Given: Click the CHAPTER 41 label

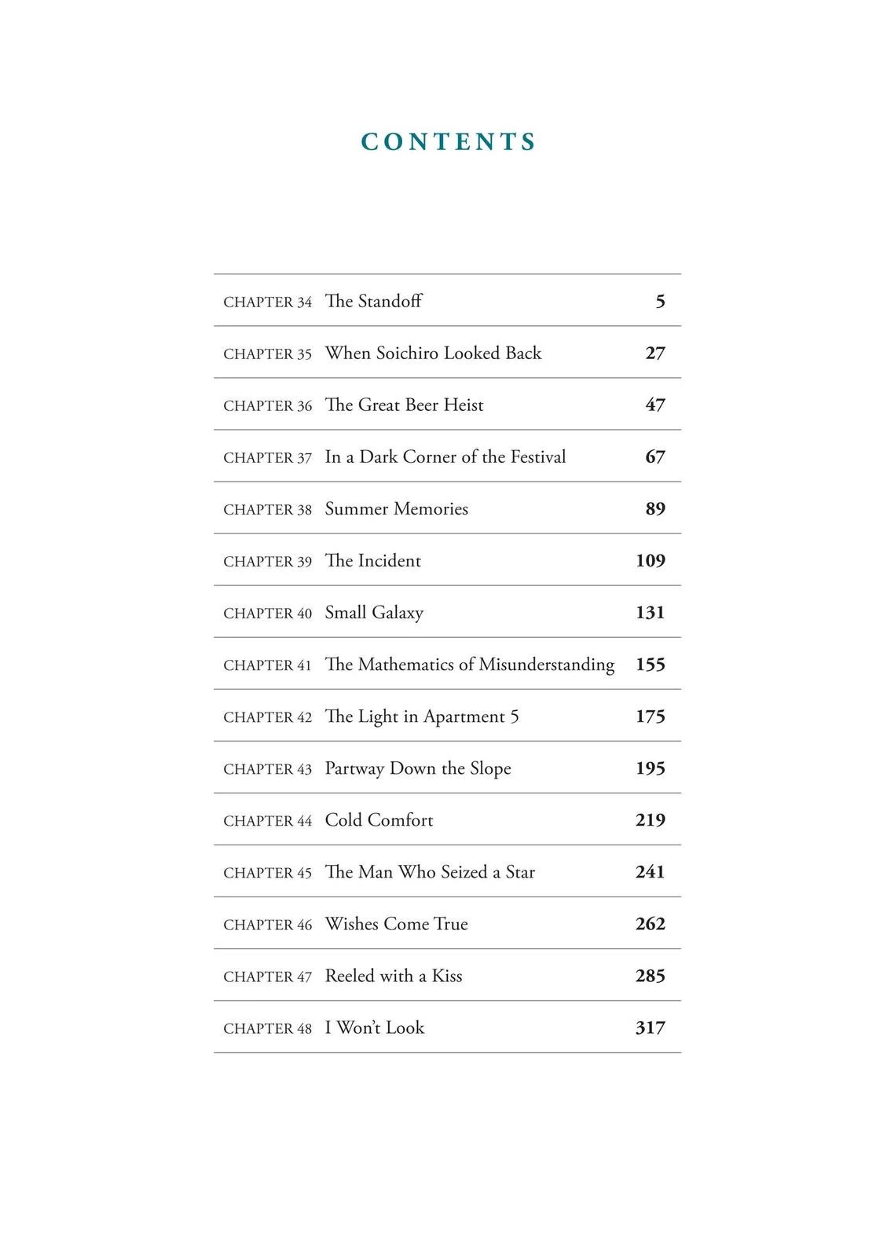Looking at the screenshot, I should click(268, 665).
